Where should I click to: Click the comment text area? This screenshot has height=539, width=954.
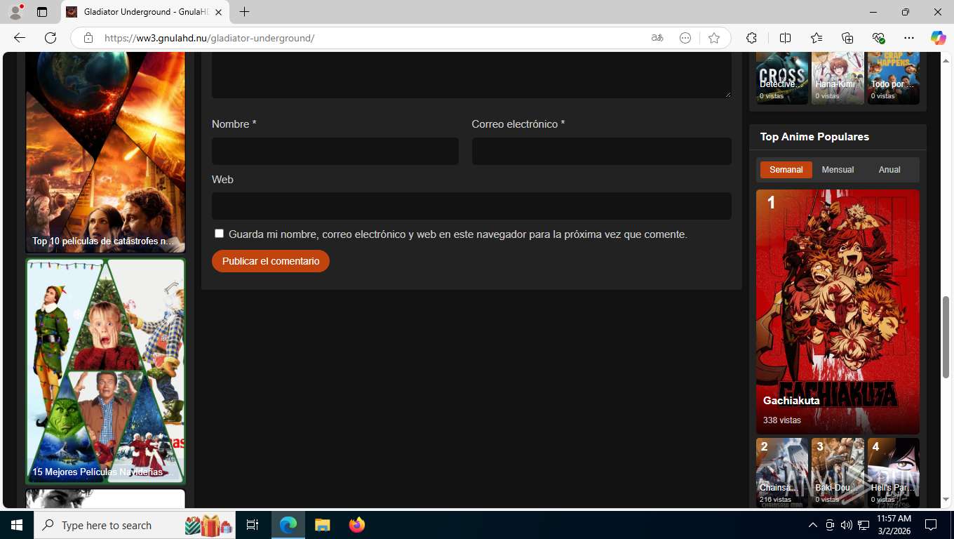471,74
